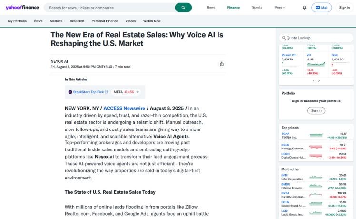Open the INTC sparkline chart

(316, 177)
